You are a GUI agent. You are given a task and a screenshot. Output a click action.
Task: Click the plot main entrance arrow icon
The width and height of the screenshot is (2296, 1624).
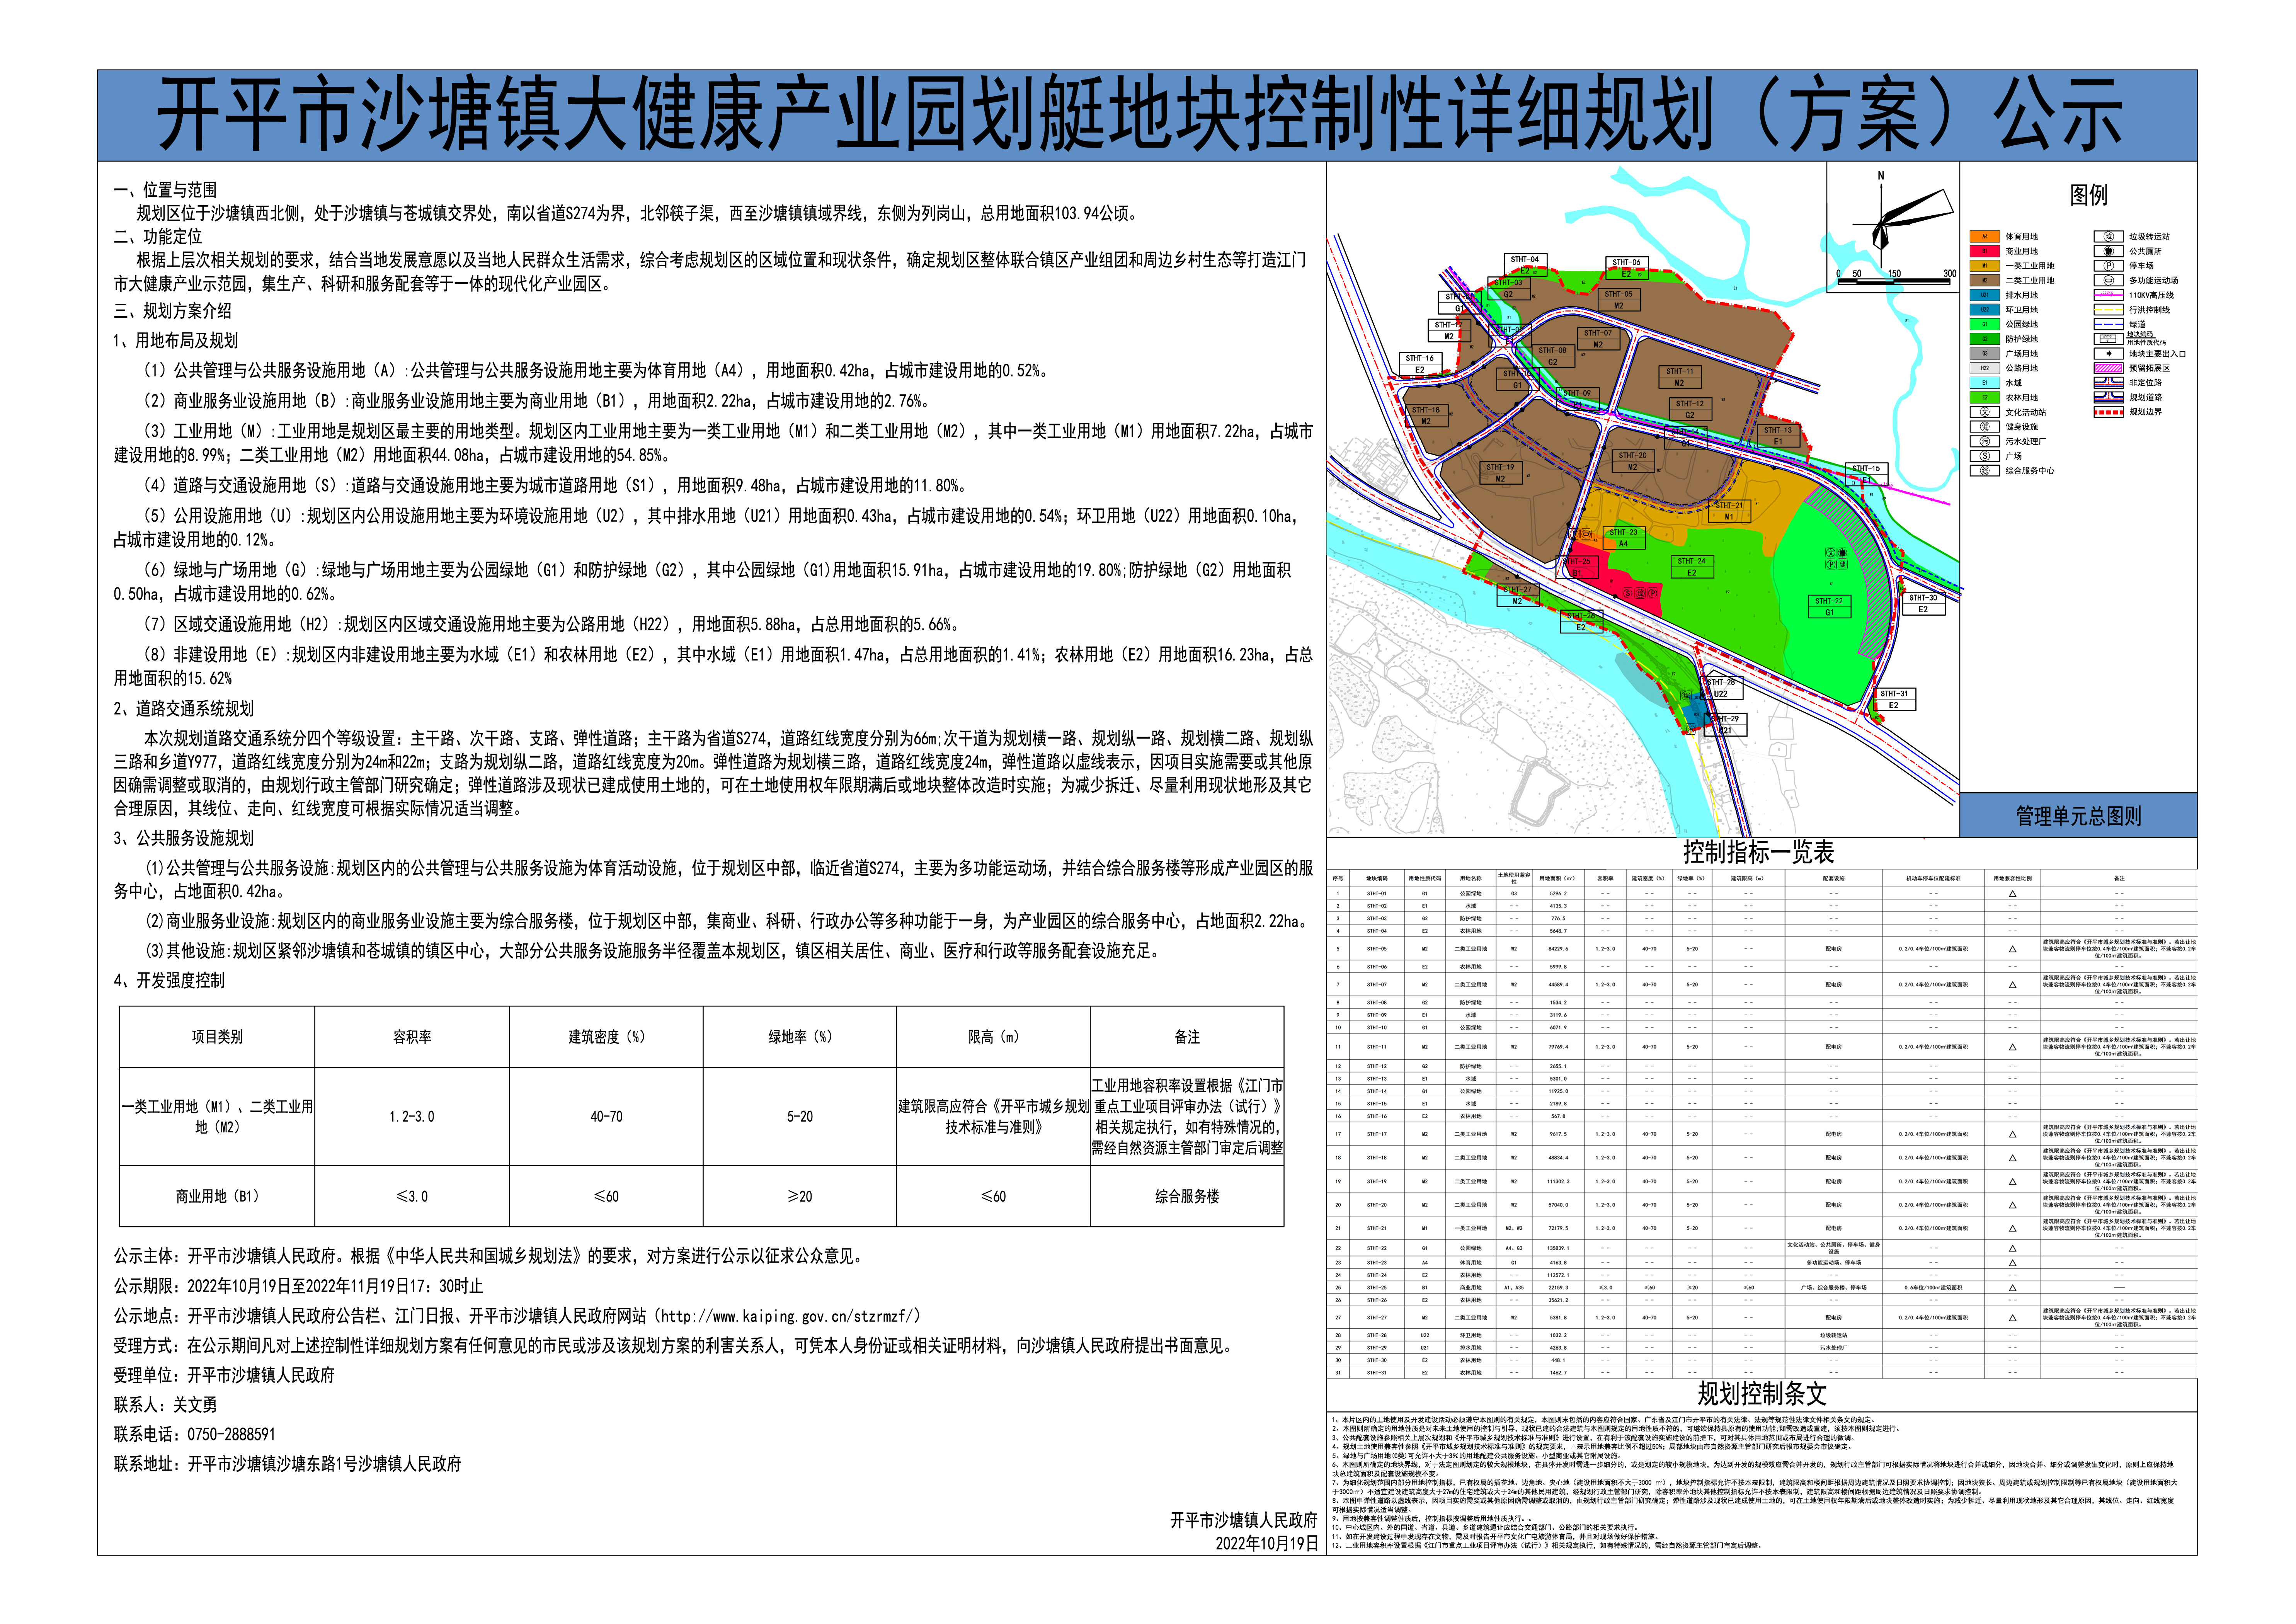point(2108,354)
